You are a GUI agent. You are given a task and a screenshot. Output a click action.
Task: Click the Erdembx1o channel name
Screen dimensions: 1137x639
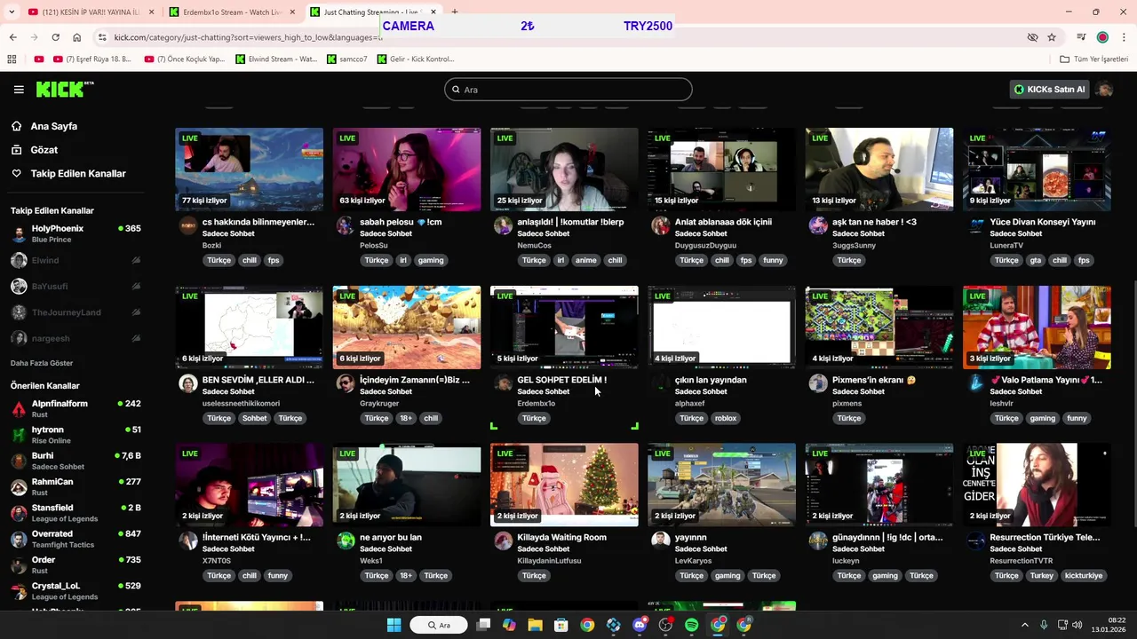pos(536,403)
